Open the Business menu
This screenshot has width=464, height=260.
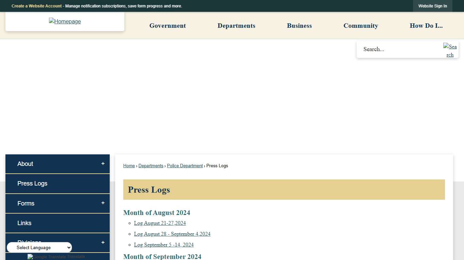[x=299, y=26]
